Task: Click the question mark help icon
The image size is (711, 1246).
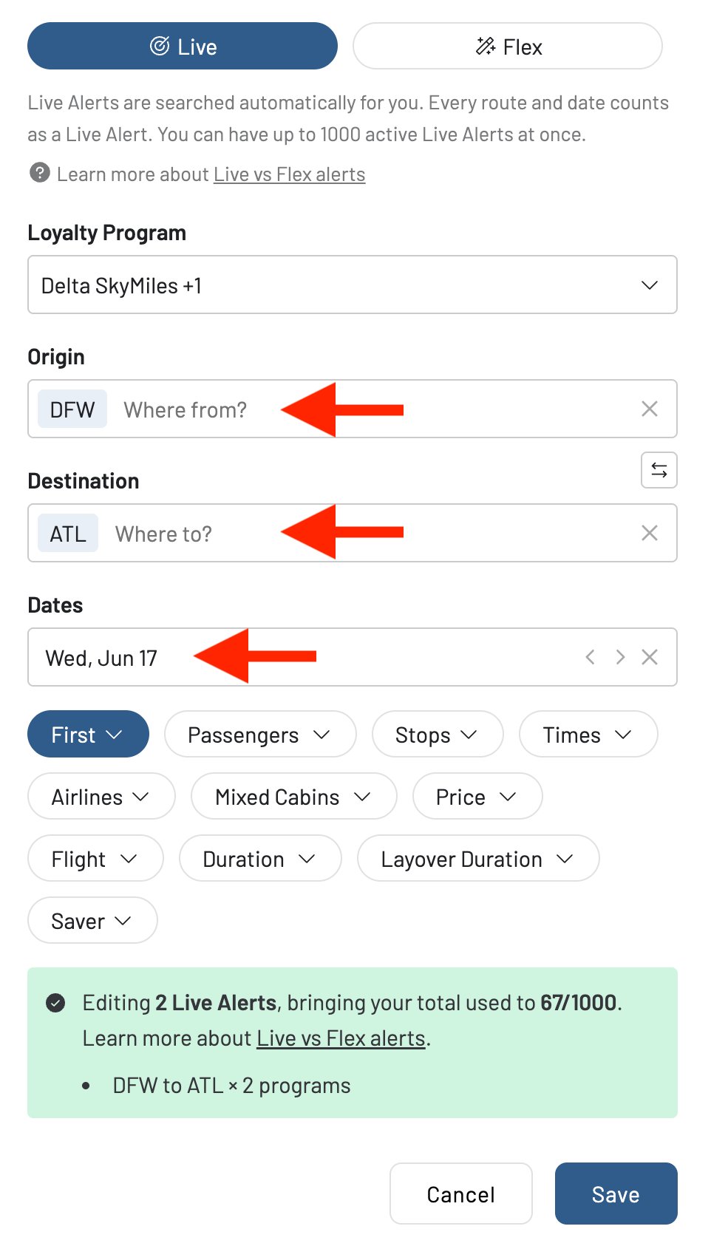Action: [38, 174]
